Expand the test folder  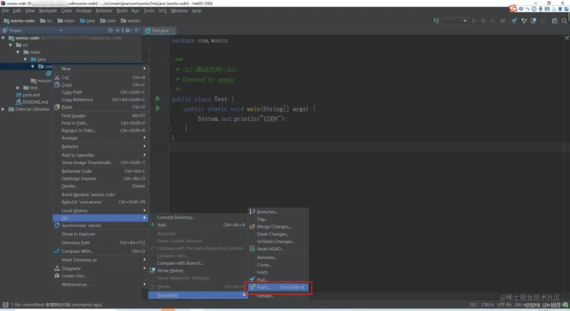18,87
